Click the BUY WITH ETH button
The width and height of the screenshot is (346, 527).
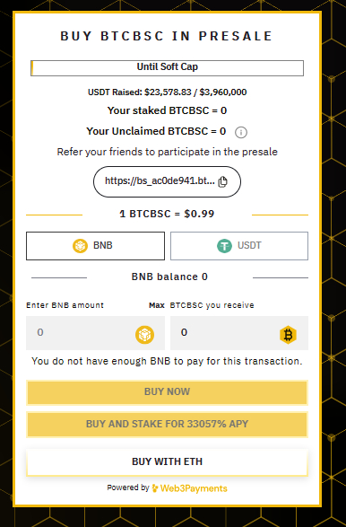click(167, 461)
